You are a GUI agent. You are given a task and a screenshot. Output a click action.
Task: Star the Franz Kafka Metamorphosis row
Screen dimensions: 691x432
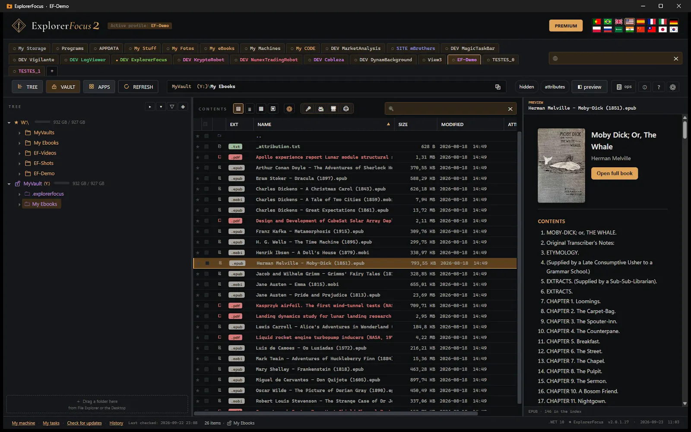(x=198, y=232)
